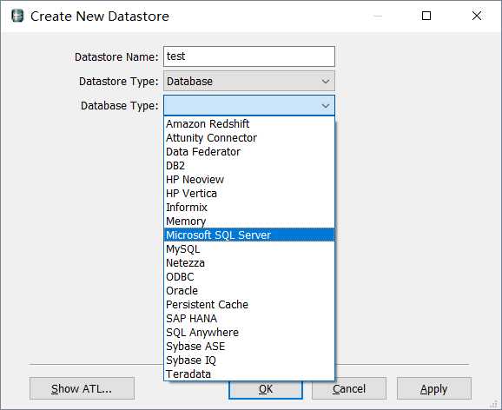Open the Show ATL... button
Screen dimensions: 502x410
pos(82,388)
